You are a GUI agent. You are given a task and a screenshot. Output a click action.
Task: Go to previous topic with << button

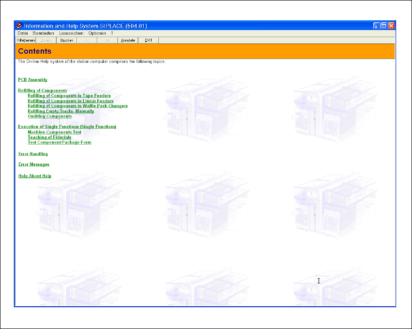[x=87, y=40]
